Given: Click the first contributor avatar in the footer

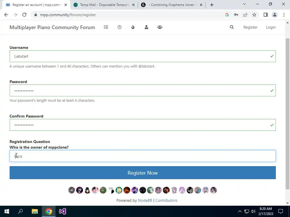Looking at the screenshot, I should coord(72,190).
